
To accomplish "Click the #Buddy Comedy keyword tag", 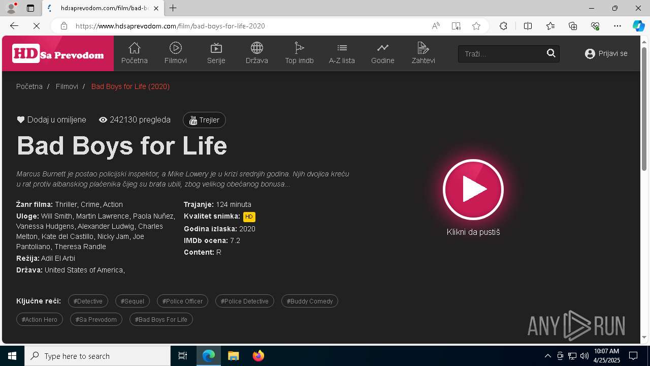I will [310, 301].
